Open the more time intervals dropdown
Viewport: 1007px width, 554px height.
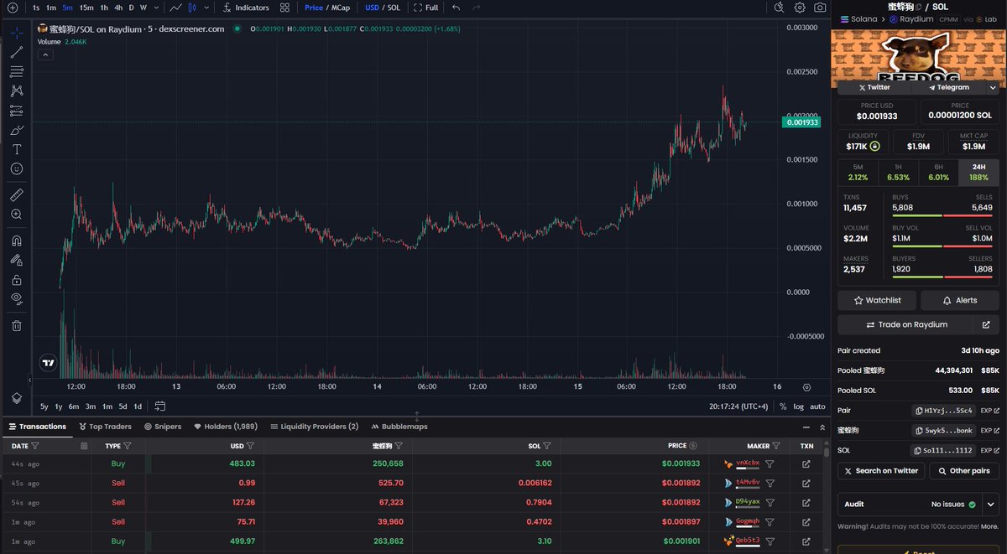[x=156, y=8]
